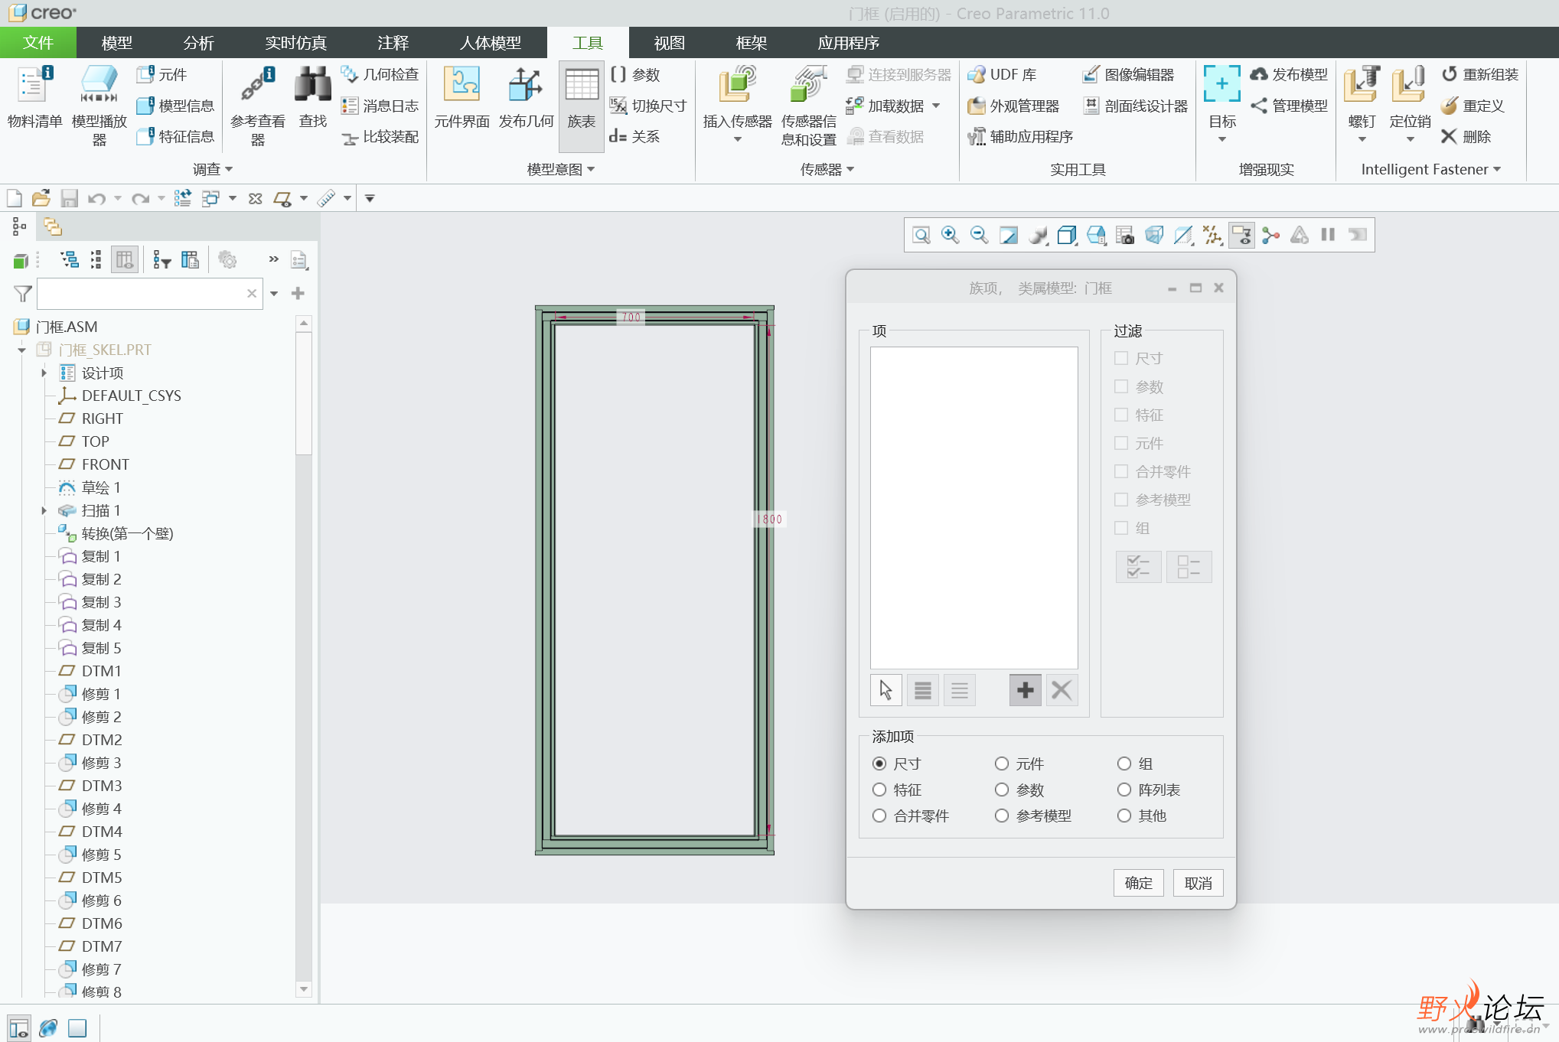1559x1042 pixels.
Task: Select the 特征 radio button under 添加项
Action: pos(879,790)
